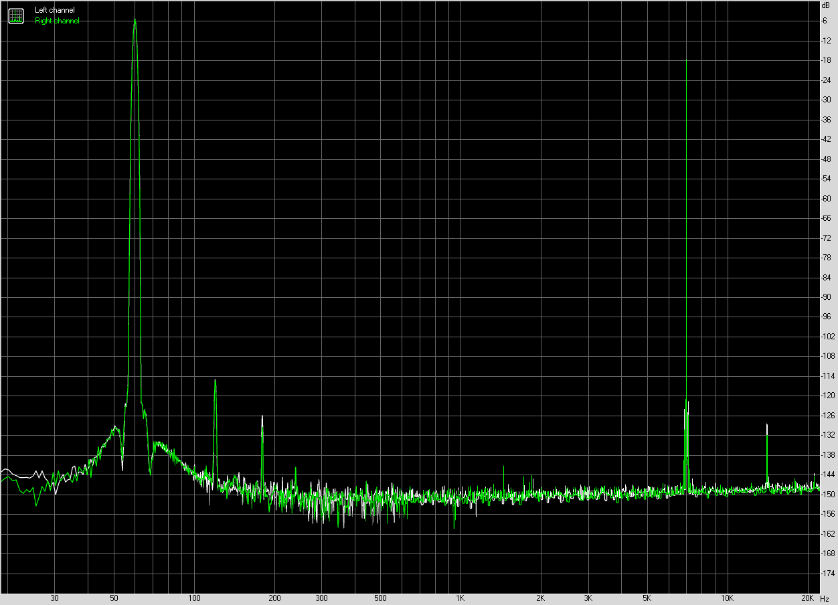Click the 1K frequency axis label
838x605 pixels.
click(460, 598)
